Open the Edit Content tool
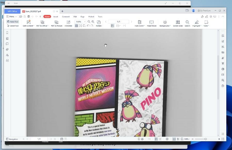Viewport: 232px width, 150px height. [28, 23]
